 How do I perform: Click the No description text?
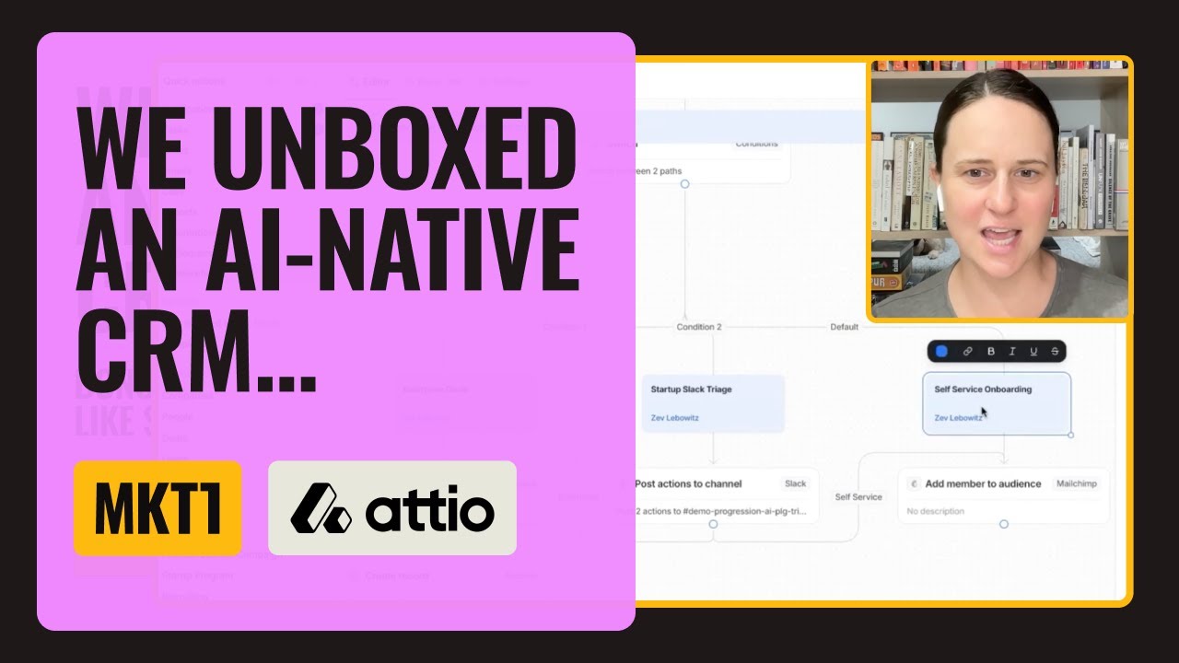pos(935,511)
